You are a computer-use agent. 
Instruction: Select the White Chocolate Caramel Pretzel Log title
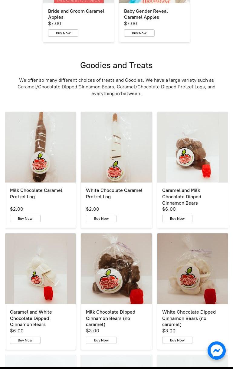[x=114, y=193]
